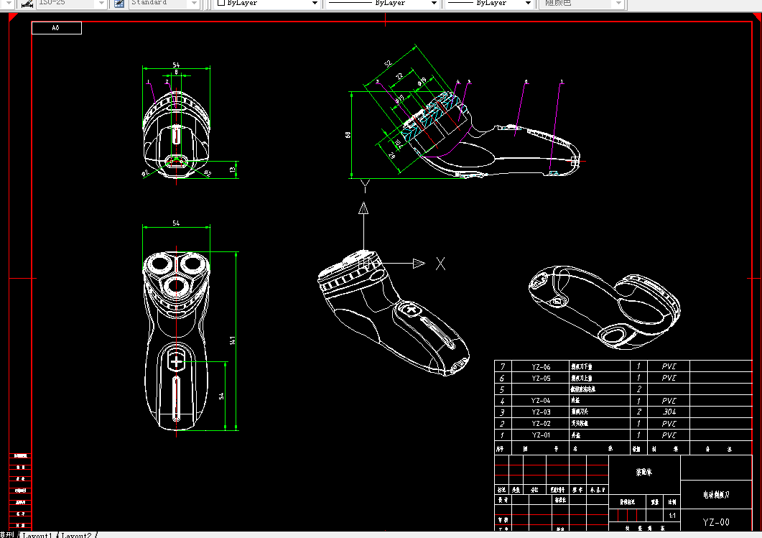
Task: Click the YZ-01 cell in parts list
Action: 540,435
